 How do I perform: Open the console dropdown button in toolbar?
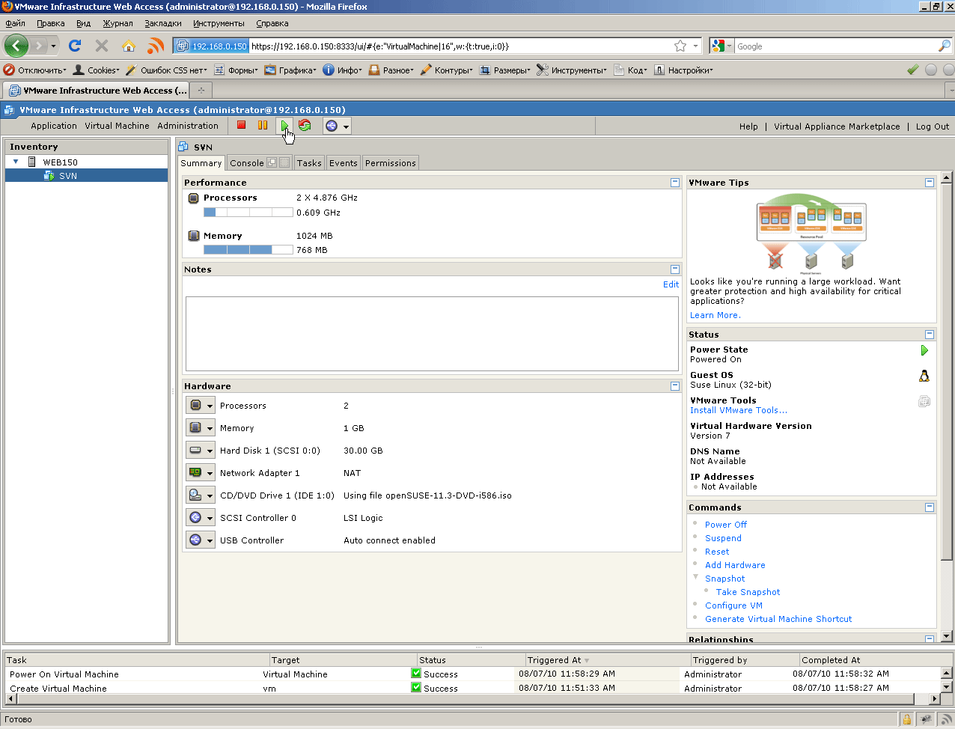pos(337,126)
